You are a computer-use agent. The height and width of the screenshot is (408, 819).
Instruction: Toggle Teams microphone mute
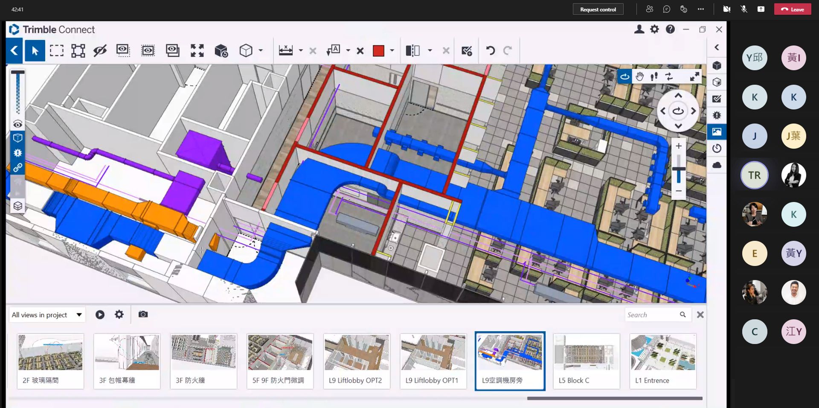[x=743, y=9]
